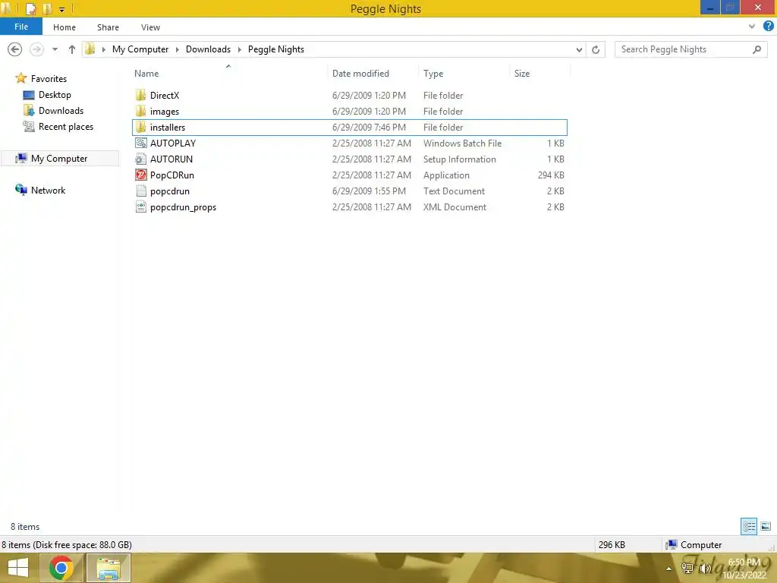Launch Google Chrome from the taskbar

[x=61, y=568]
